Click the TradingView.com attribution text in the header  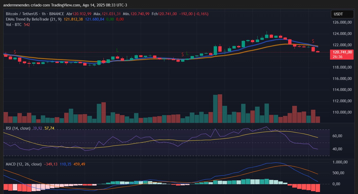coord(65,5)
